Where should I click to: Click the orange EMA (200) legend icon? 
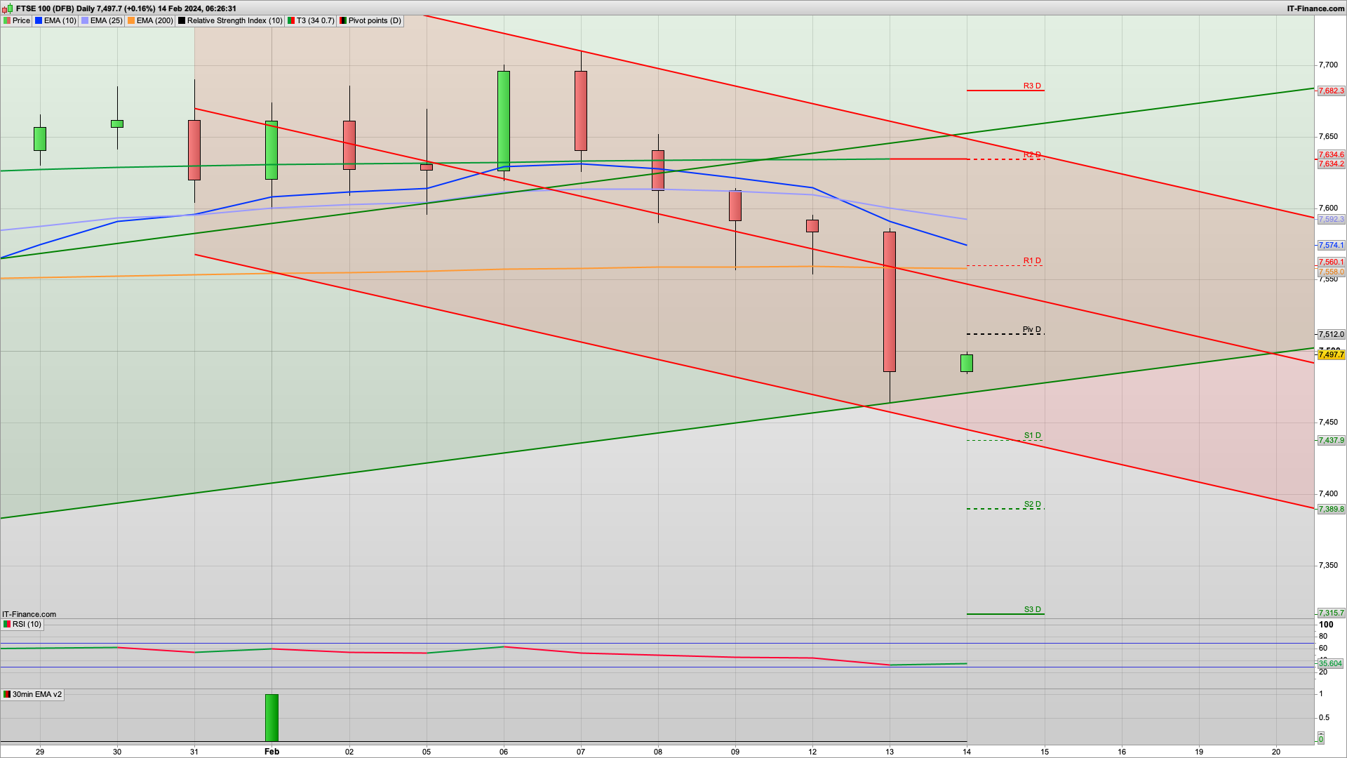pos(130,20)
